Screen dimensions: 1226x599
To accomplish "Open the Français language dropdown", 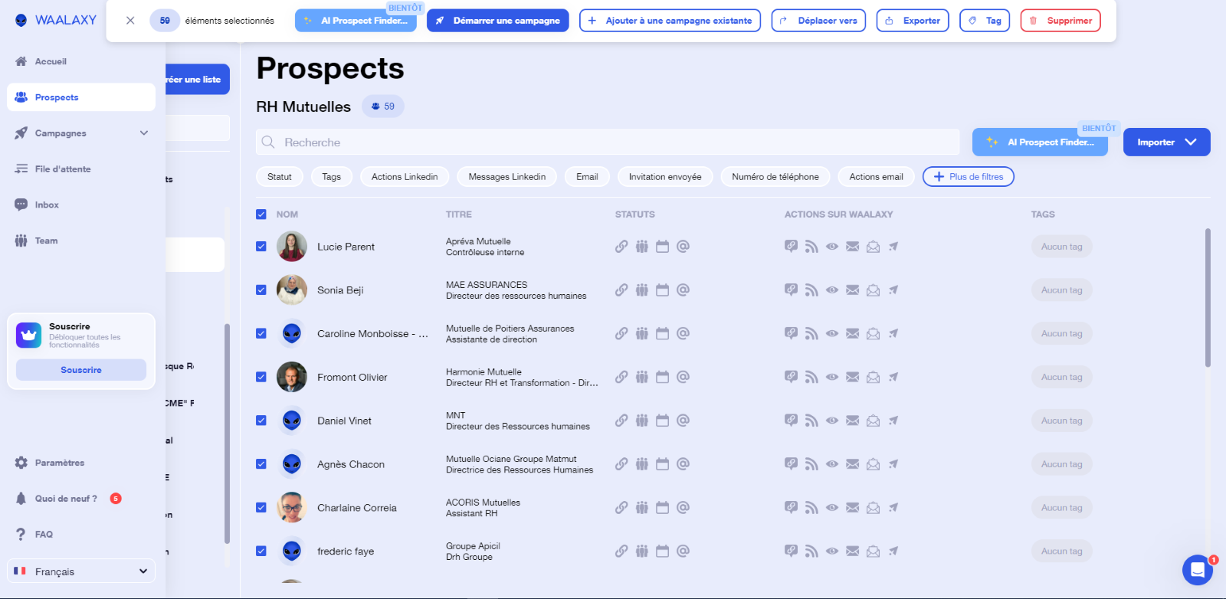I will click(81, 571).
